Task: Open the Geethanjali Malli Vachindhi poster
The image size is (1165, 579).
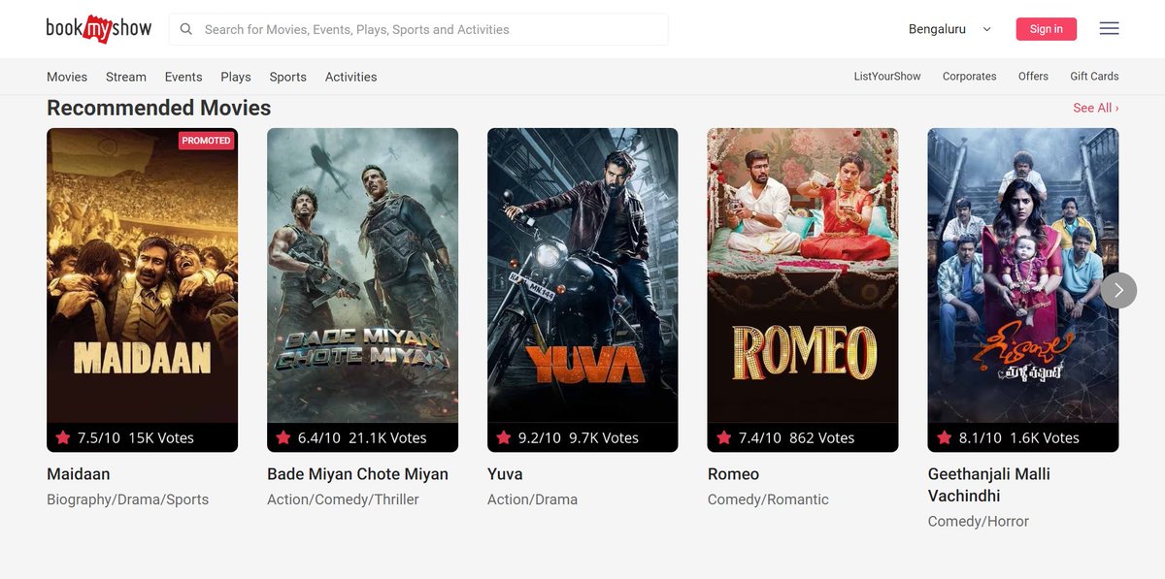Action: [1023, 290]
